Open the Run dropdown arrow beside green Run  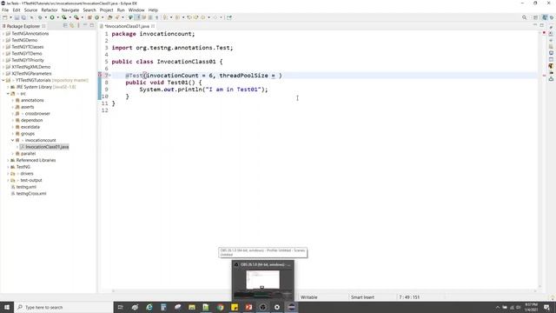(x=57, y=17)
